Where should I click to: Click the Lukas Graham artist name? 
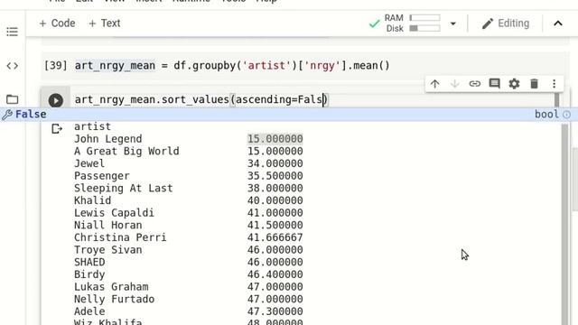tap(111, 287)
